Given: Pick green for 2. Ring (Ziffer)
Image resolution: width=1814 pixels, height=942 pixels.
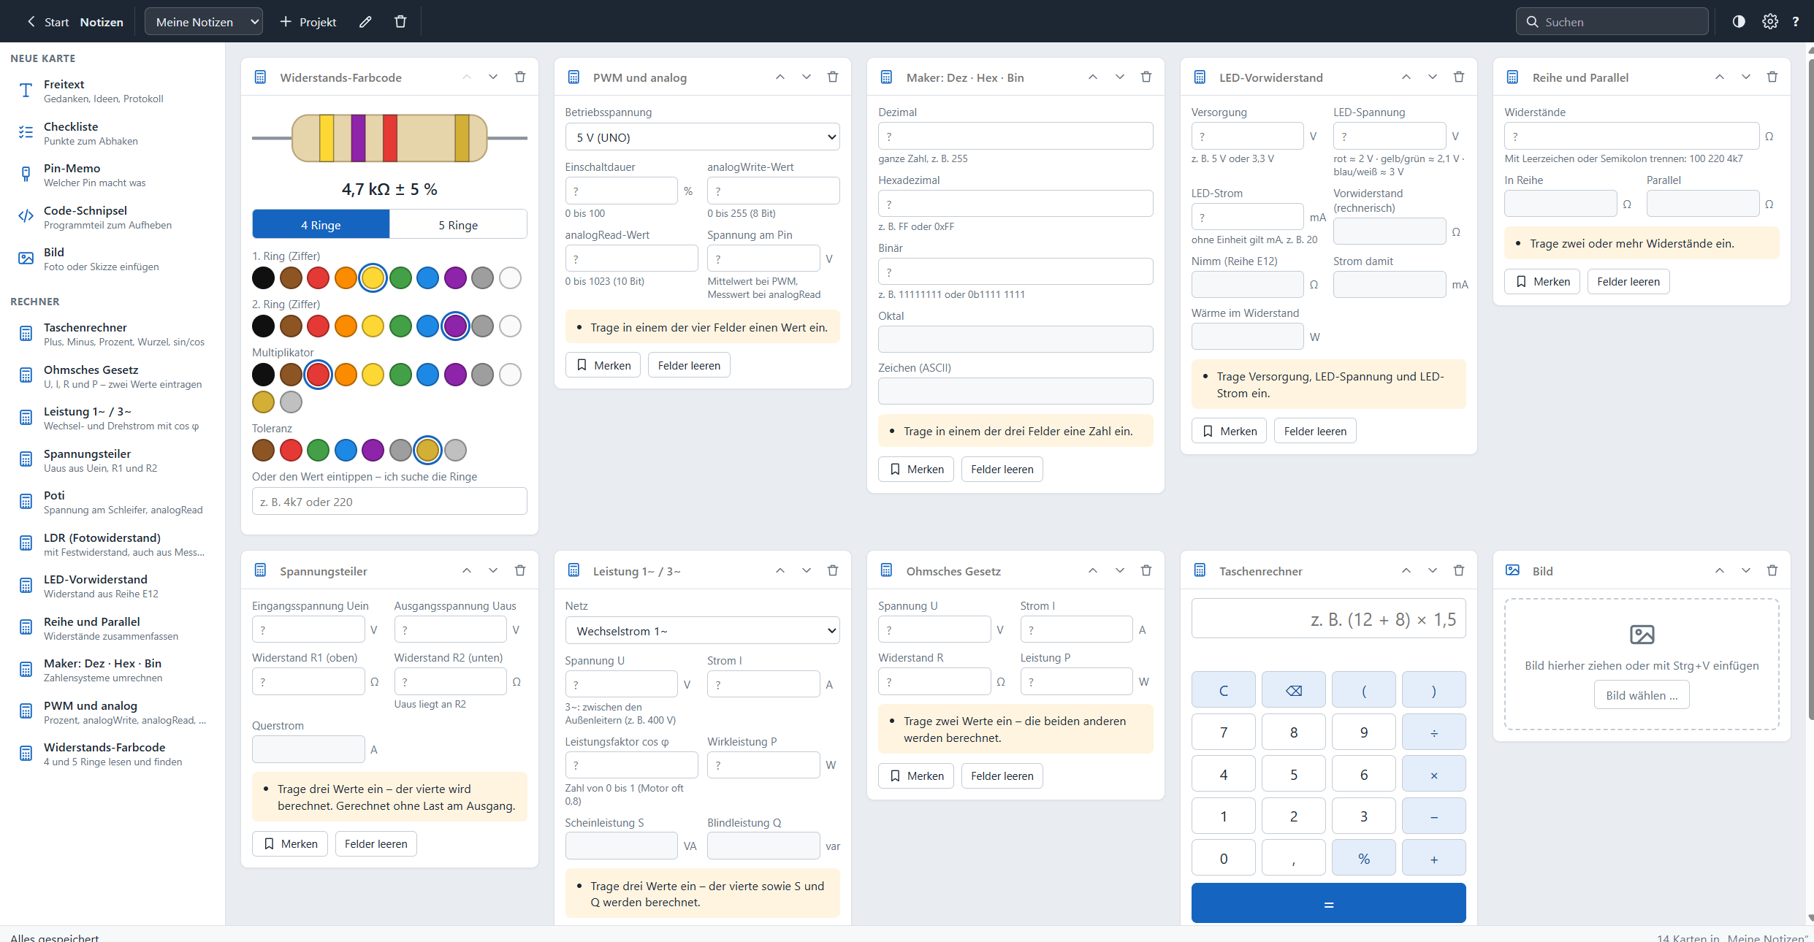Looking at the screenshot, I should tap(400, 326).
